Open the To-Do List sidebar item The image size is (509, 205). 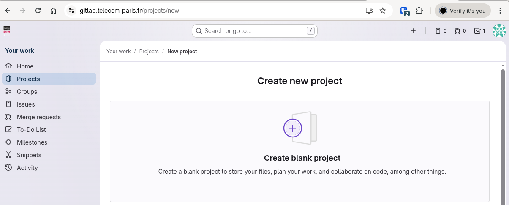[31, 130]
